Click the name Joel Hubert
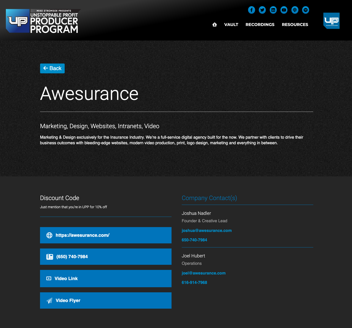352x328 pixels. pyautogui.click(x=193, y=256)
